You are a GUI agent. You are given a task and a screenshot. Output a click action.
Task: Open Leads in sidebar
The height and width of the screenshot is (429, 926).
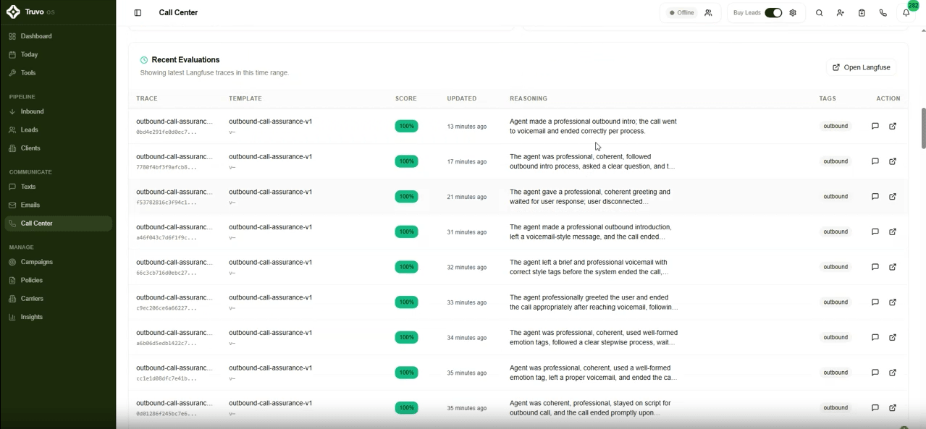click(58, 129)
